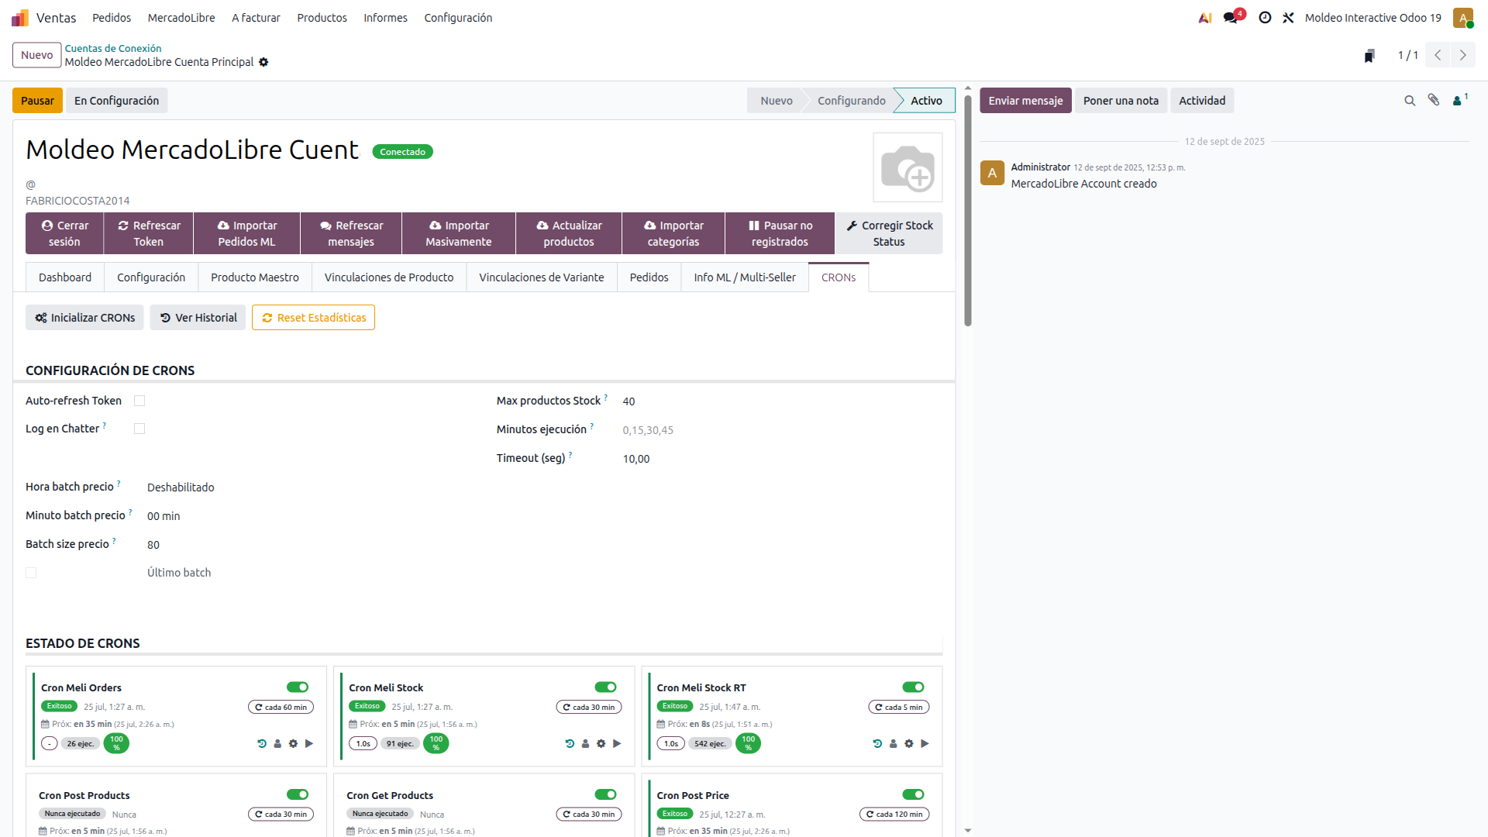Open the Hora batch precio dropdown
The height and width of the screenshot is (837, 1488).
click(x=310, y=487)
